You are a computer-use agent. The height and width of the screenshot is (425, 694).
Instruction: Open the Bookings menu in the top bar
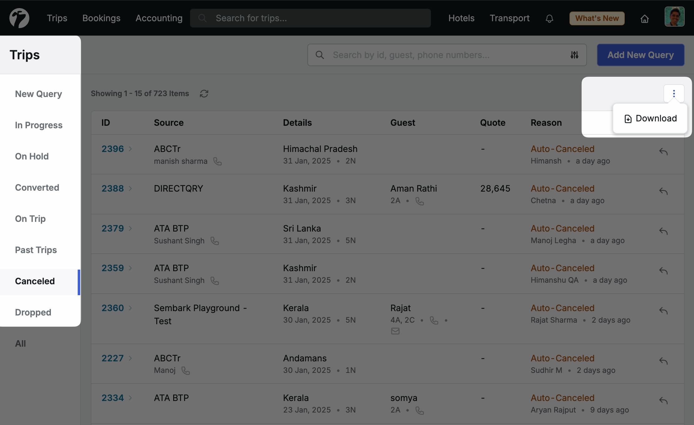(101, 18)
